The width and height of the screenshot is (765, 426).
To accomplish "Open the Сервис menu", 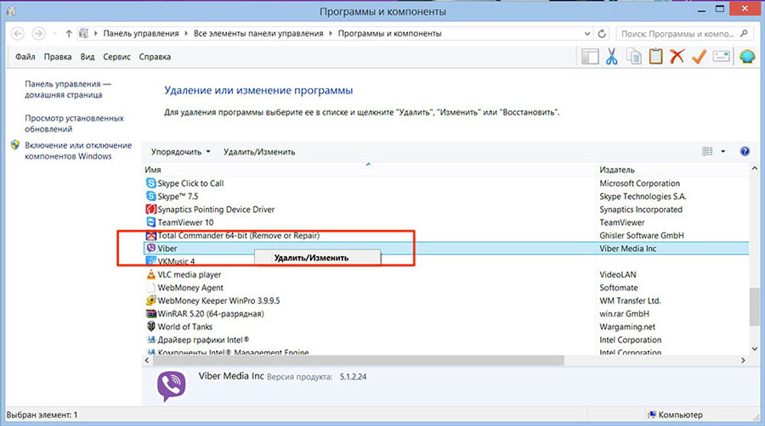I will point(116,57).
